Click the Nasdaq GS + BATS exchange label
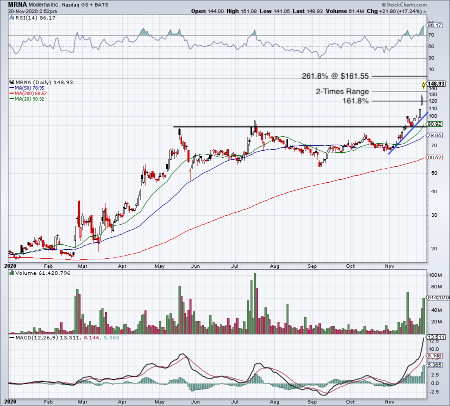The image size is (450, 406). pyautogui.click(x=85, y=5)
